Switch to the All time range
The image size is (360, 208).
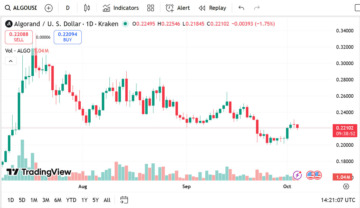point(107,200)
